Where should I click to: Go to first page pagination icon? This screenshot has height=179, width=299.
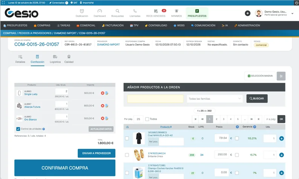pyautogui.click(x=195, y=119)
